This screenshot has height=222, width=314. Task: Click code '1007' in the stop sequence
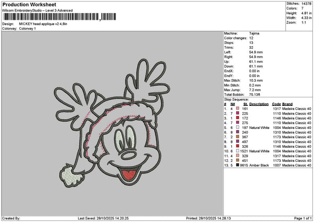pyautogui.click(x=277, y=165)
